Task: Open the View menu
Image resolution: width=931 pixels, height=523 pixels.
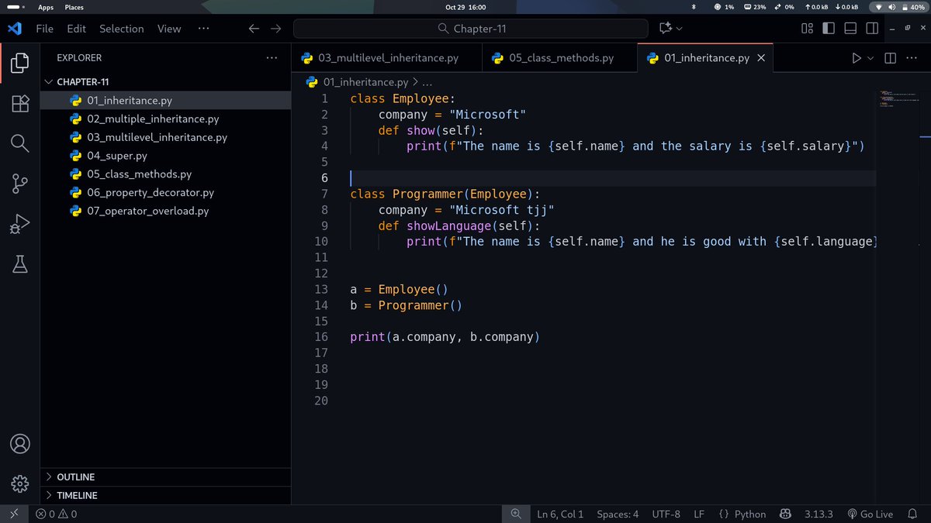Action: click(x=169, y=29)
